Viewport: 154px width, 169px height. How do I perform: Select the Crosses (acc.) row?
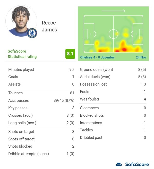click(41, 115)
